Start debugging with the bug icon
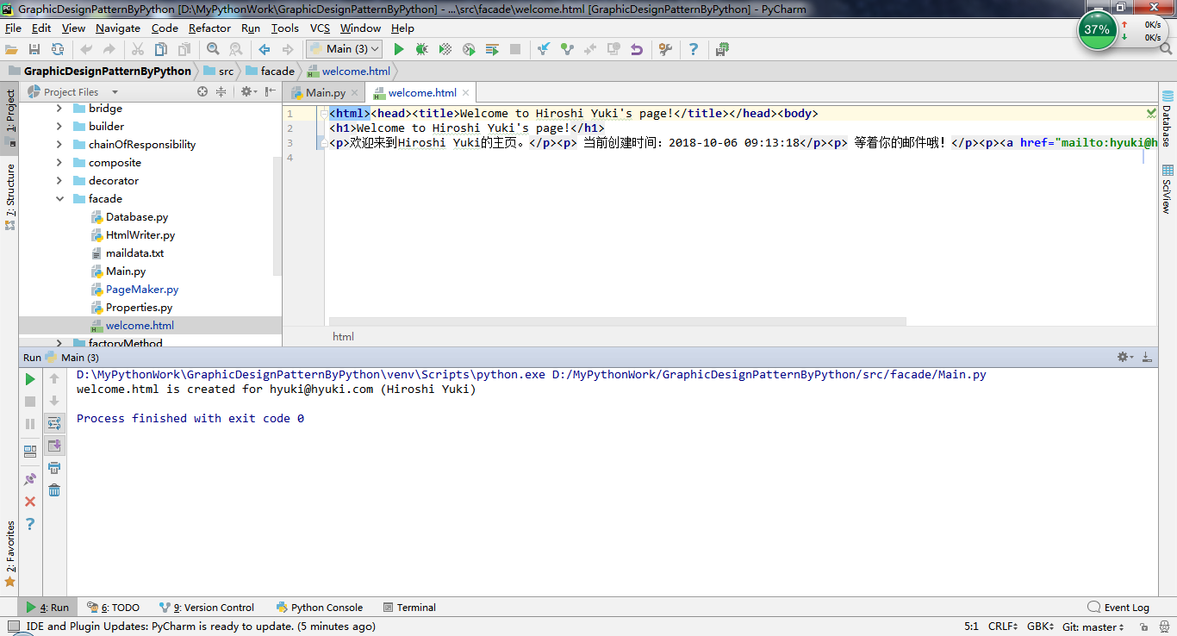Screen dimensions: 1177x636 tap(421, 49)
